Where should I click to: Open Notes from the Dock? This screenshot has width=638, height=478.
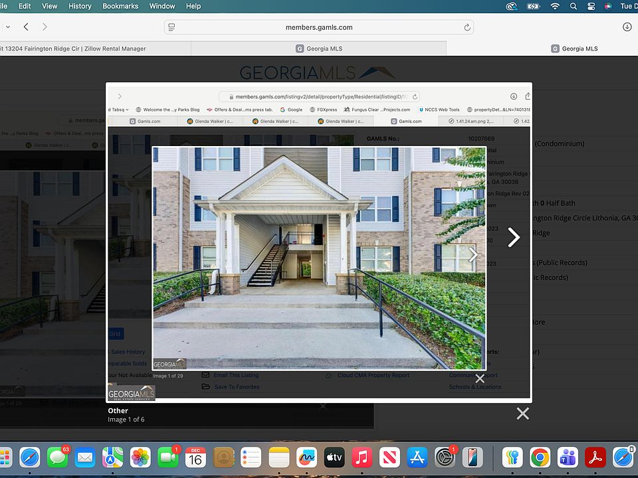[278, 457]
